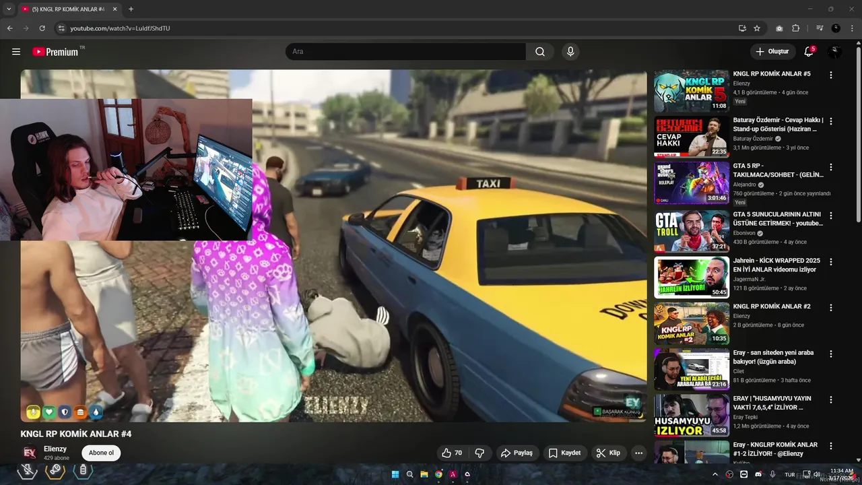Open GTA 5 RP live stream thumbnail
The height and width of the screenshot is (485, 862).
(692, 183)
